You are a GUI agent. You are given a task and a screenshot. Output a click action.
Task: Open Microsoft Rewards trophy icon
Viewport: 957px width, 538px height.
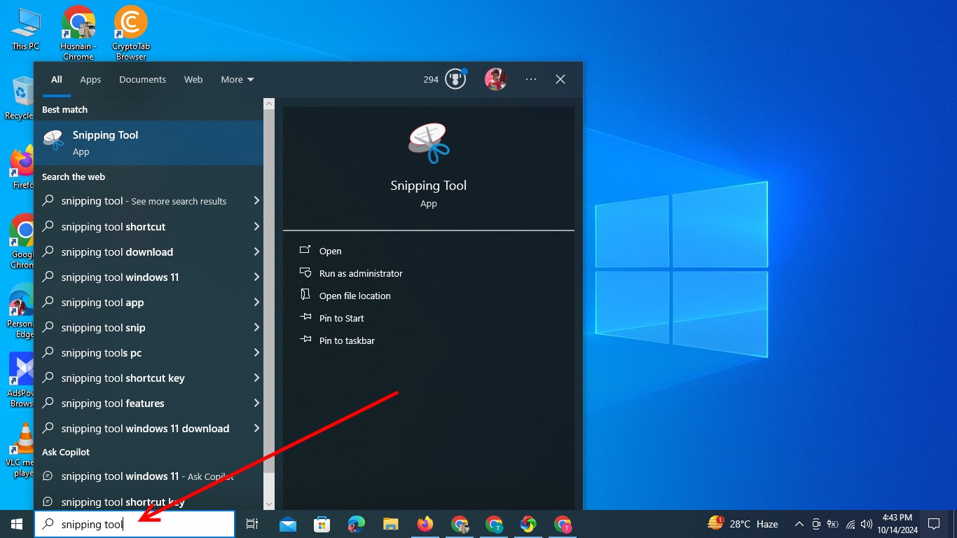(455, 79)
